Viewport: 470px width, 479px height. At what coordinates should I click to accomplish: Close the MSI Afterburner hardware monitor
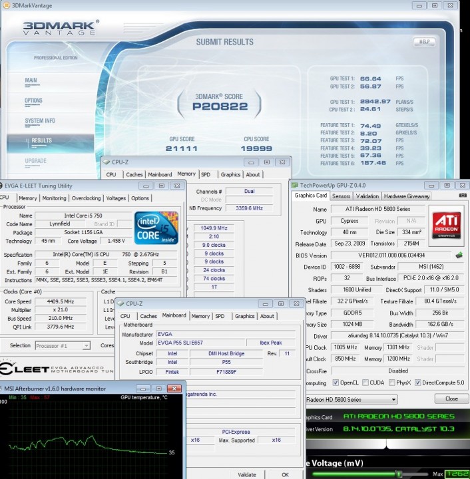point(174,389)
